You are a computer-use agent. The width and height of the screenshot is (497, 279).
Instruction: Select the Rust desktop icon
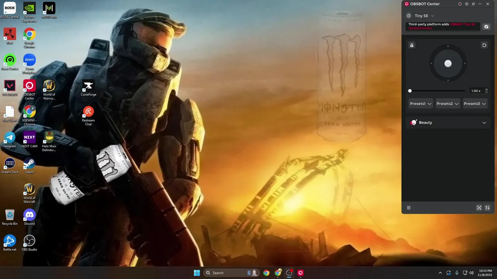pos(10,36)
